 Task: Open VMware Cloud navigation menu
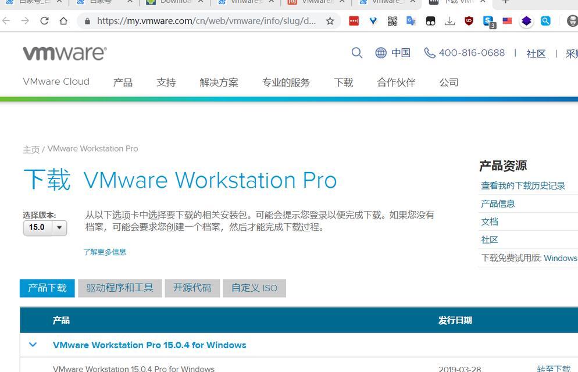pyautogui.click(x=56, y=82)
